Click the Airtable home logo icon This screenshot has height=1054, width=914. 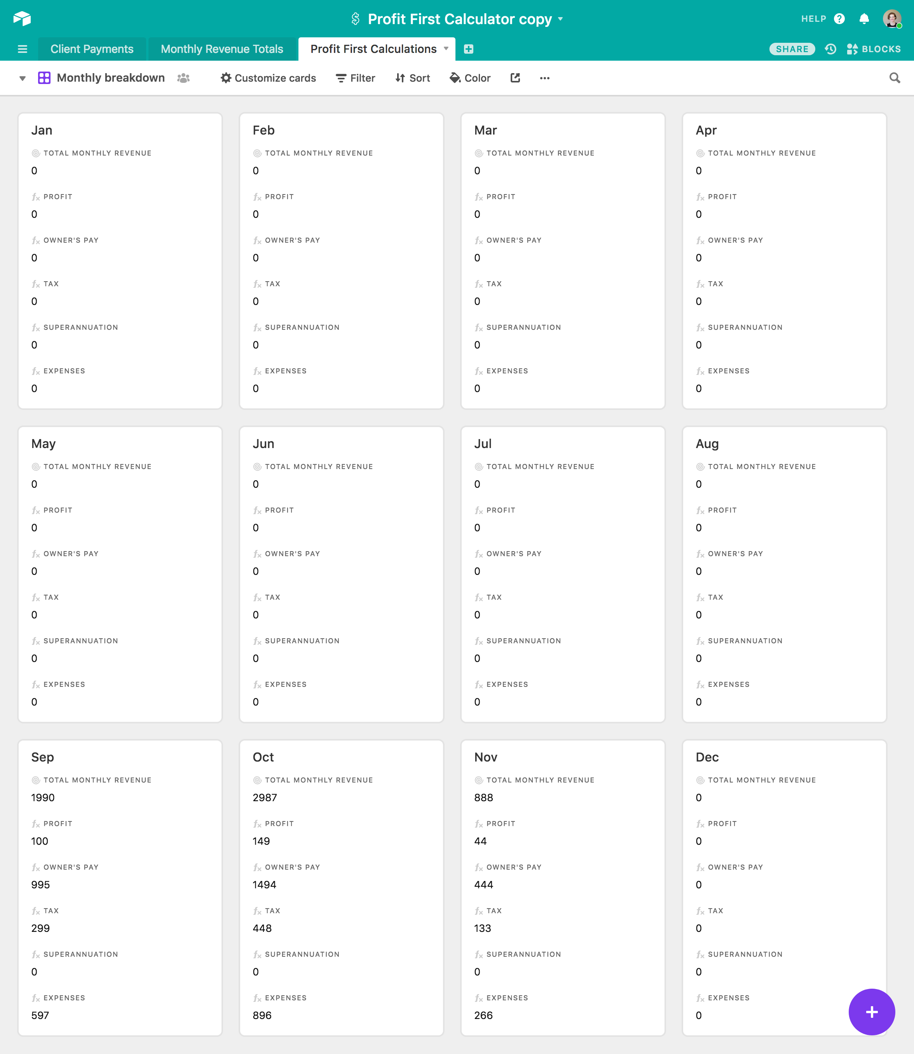(x=22, y=19)
